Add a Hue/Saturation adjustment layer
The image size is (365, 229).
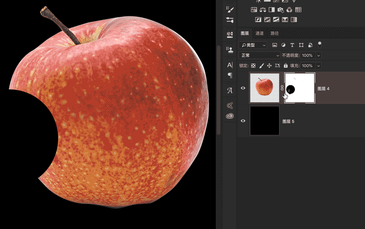pyautogui.click(x=254, y=10)
